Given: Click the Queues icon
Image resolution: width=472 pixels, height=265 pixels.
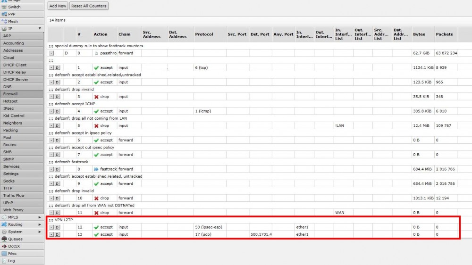Looking at the screenshot, I should click(4, 239).
